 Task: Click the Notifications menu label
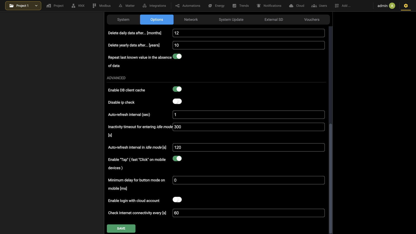[272, 6]
